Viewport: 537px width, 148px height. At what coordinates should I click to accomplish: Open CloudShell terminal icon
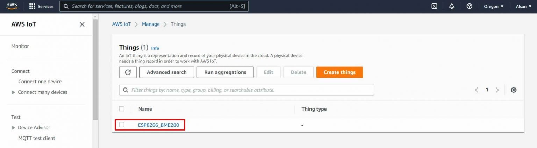(434, 6)
